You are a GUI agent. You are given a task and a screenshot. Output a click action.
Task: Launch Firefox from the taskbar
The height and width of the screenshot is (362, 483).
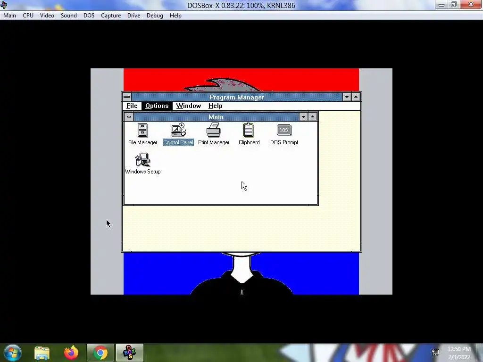(71, 353)
